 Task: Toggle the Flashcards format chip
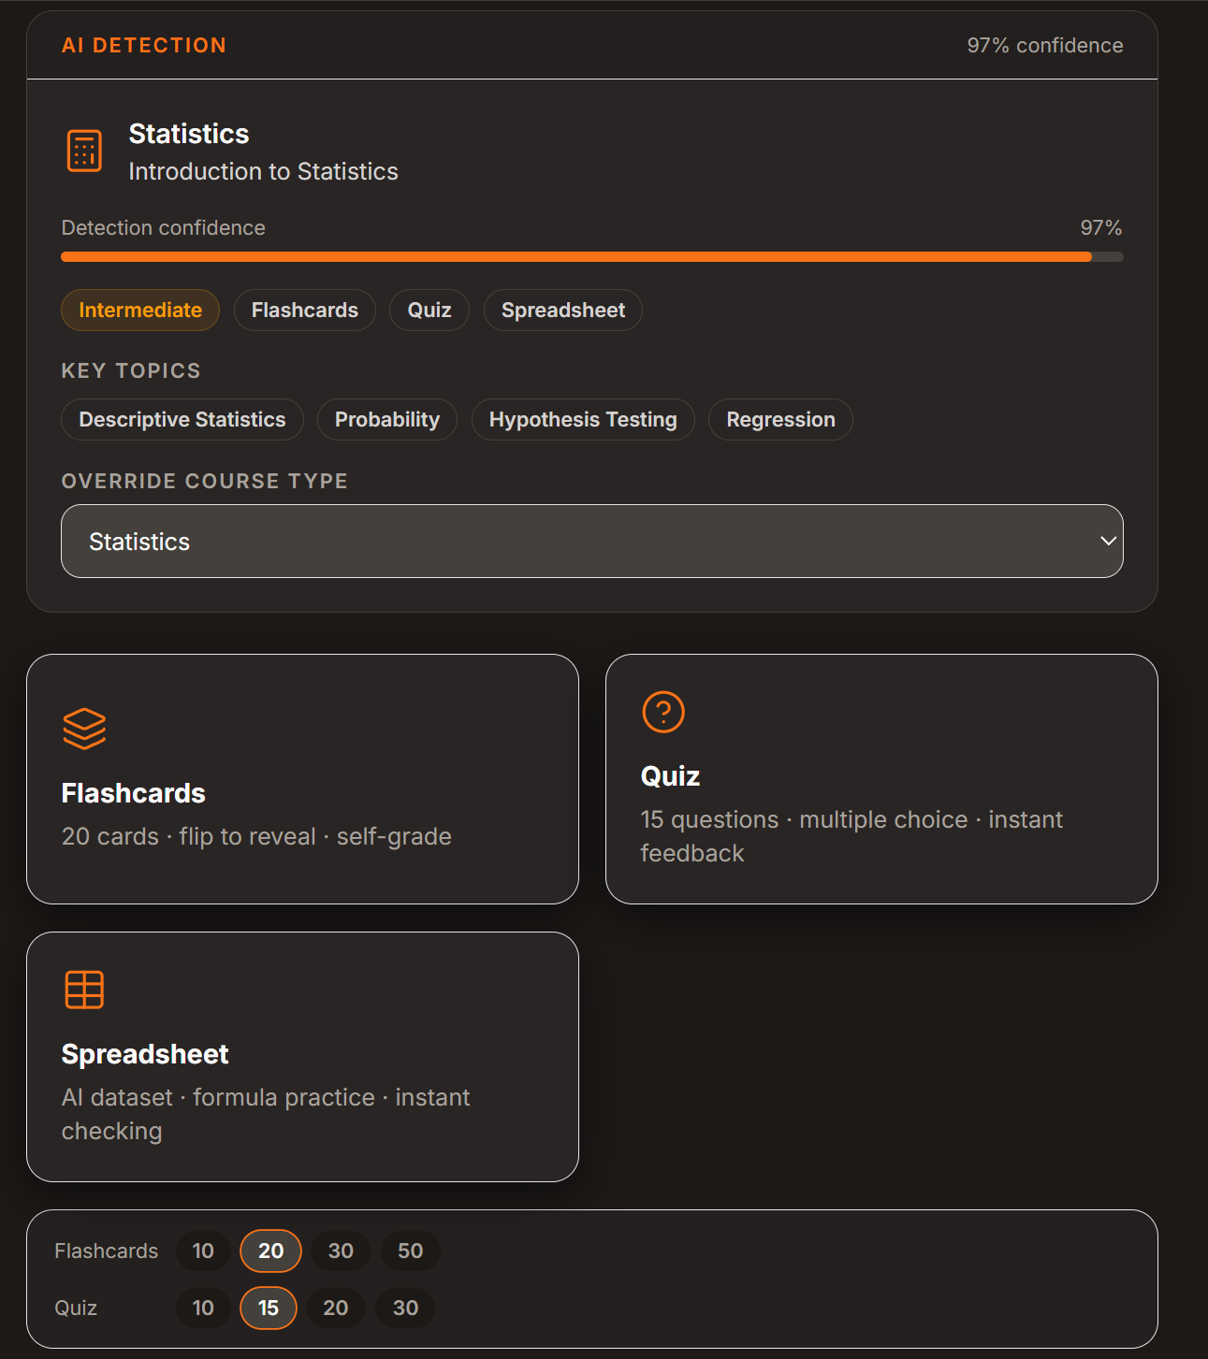click(304, 310)
